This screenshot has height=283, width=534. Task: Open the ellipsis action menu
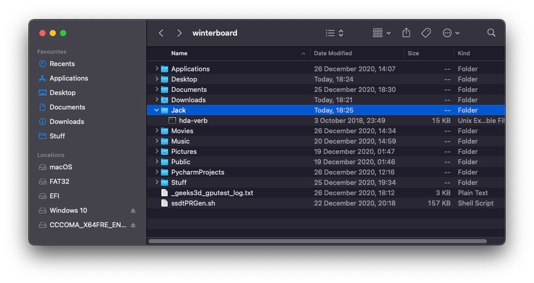coord(451,33)
